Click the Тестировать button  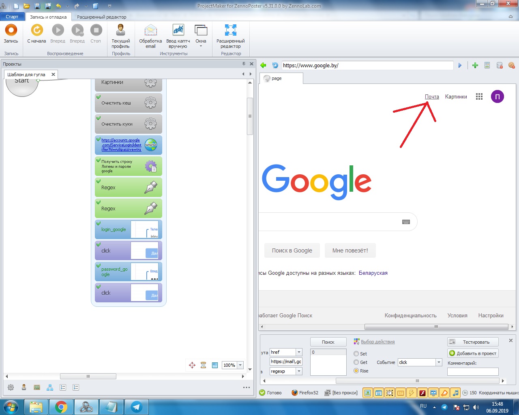click(472, 342)
